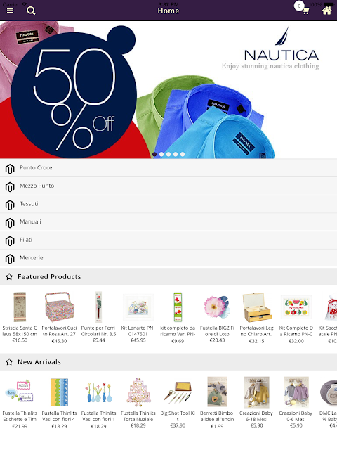The image size is (337, 450).
Task: Open the Manuali category row
Action: (x=168, y=222)
